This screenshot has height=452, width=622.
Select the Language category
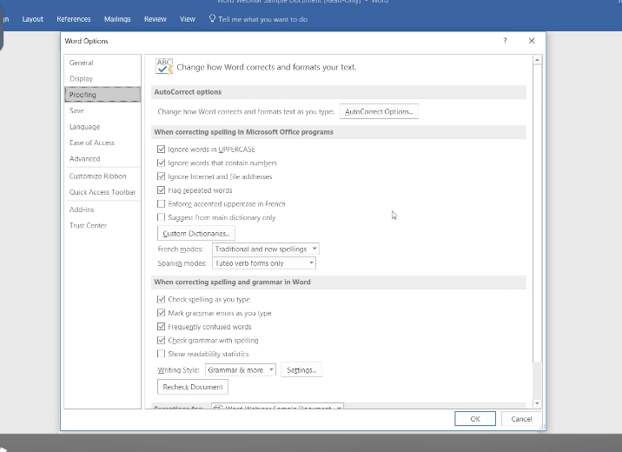[103, 127]
